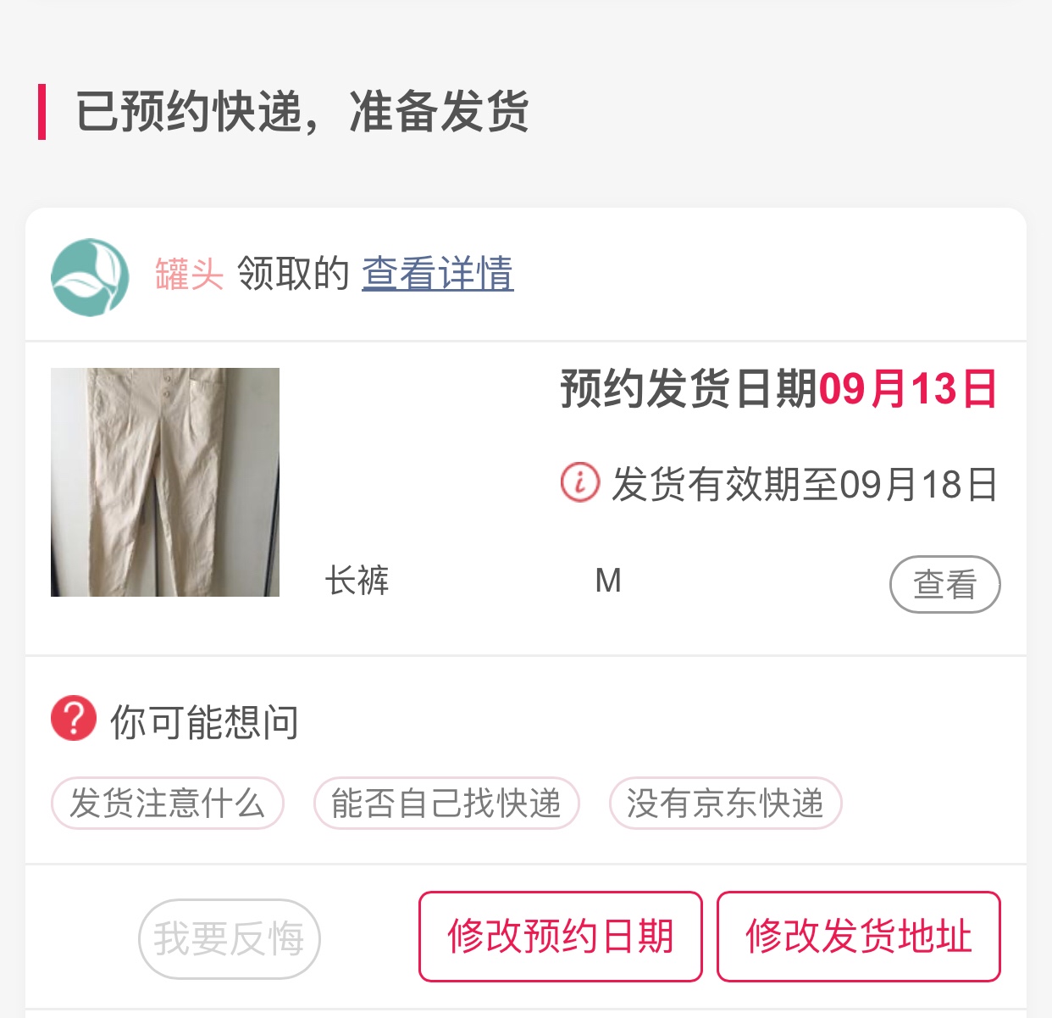Click the 长裤 item label
The height and width of the screenshot is (1018, 1052).
[x=357, y=581]
